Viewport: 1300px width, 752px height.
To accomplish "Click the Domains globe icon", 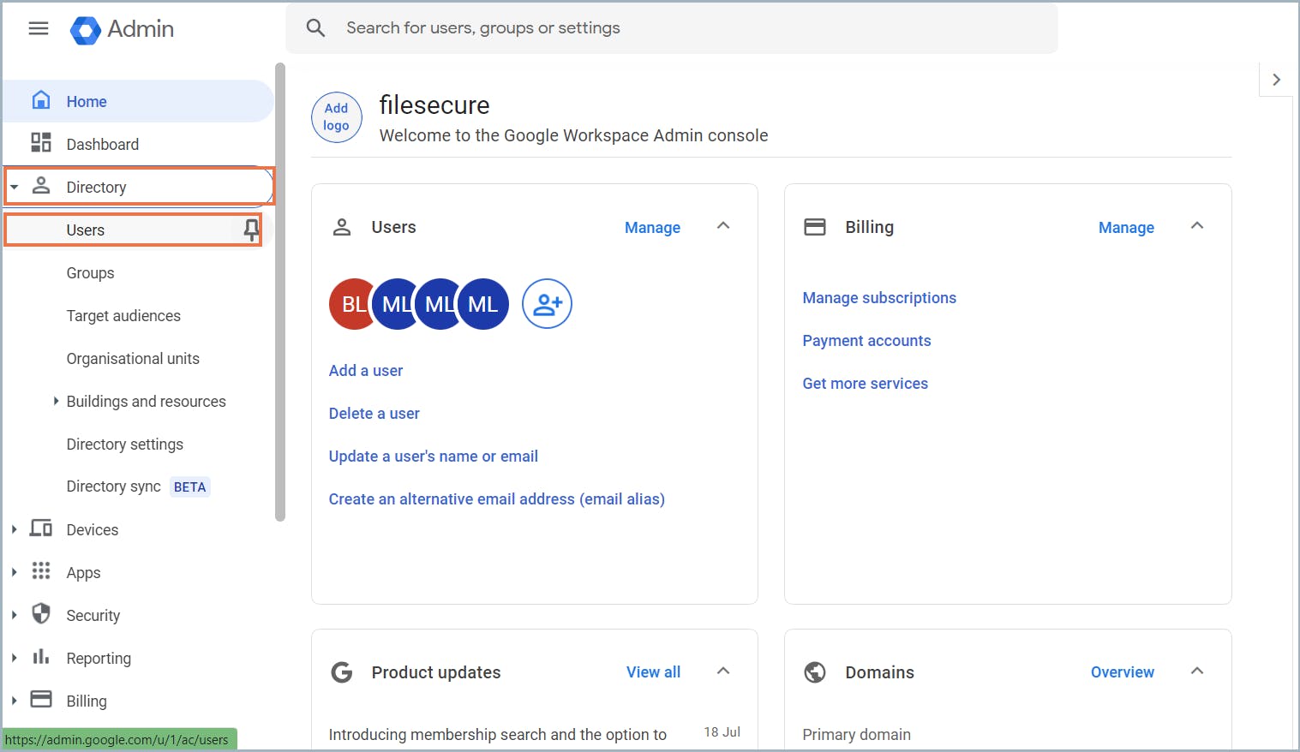I will coord(815,672).
